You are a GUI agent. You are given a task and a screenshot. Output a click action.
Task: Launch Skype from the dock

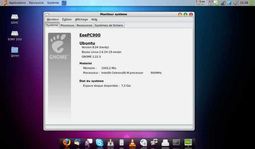[x=99, y=143]
